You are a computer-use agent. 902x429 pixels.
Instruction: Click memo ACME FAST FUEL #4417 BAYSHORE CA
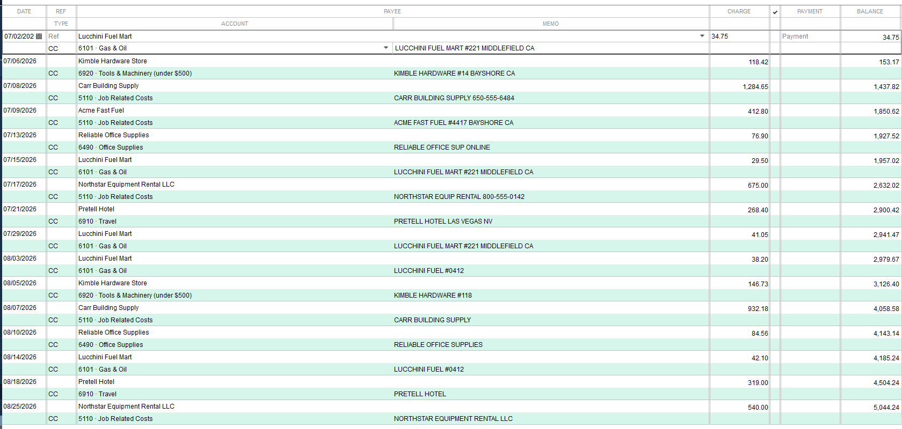click(x=454, y=123)
